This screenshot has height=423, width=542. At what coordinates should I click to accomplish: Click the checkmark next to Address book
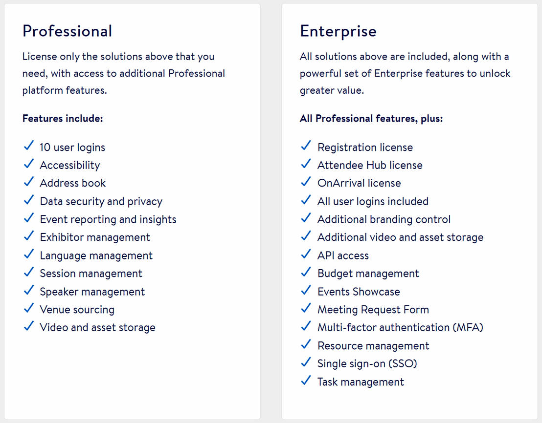tap(28, 182)
